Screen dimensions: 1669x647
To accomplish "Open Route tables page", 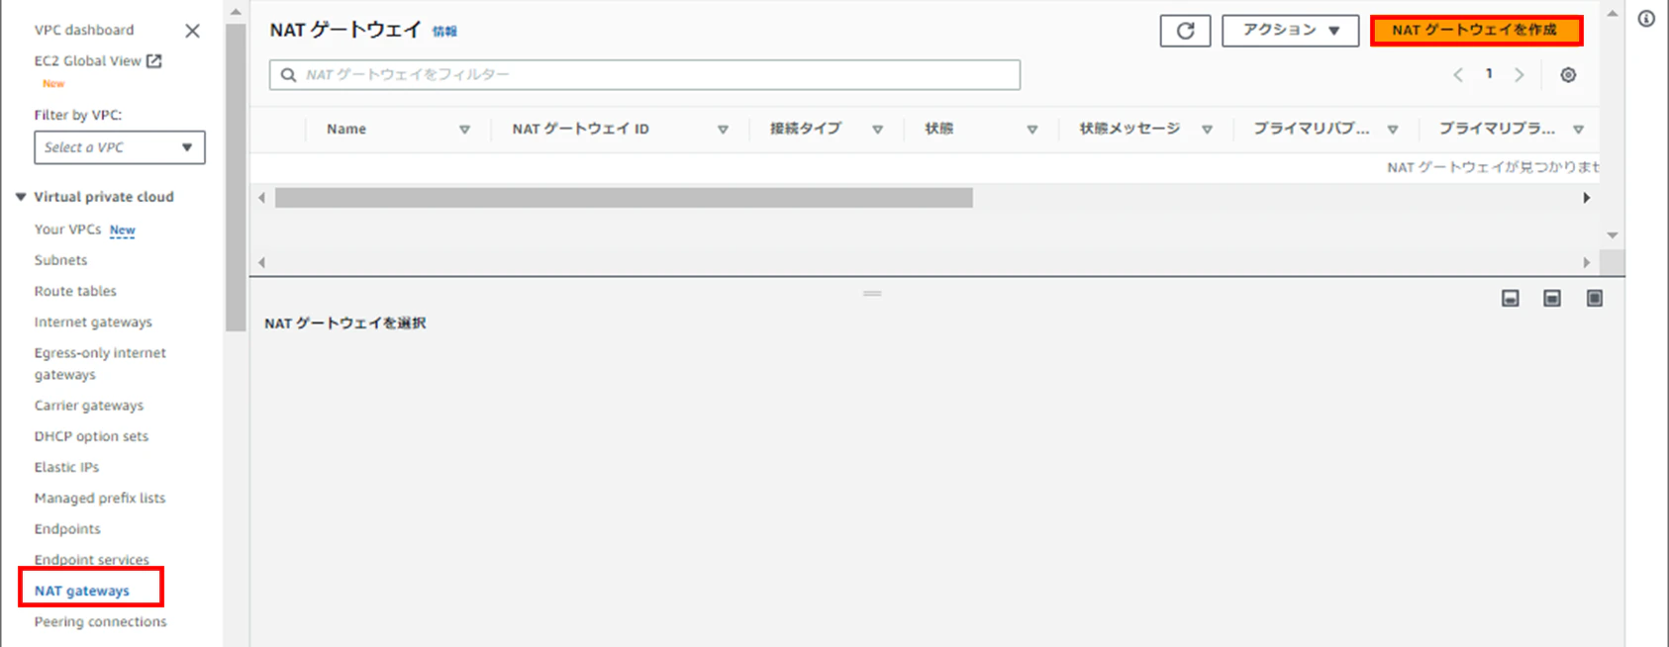I will pyautogui.click(x=75, y=291).
